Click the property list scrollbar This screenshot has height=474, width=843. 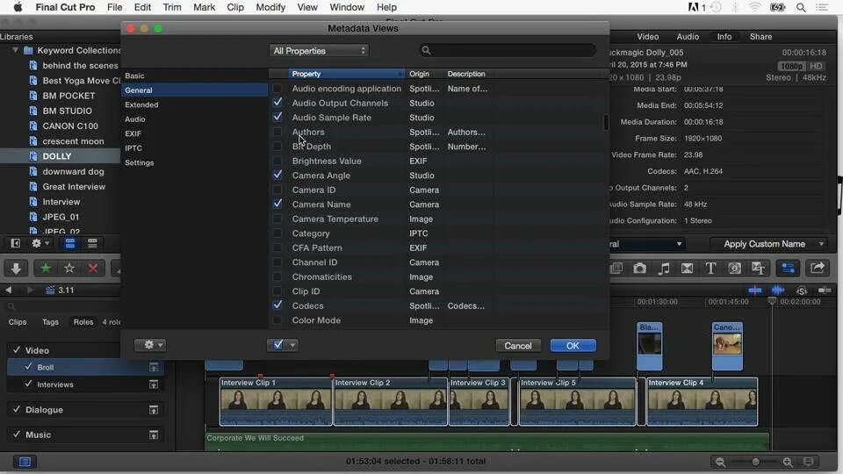(x=606, y=122)
